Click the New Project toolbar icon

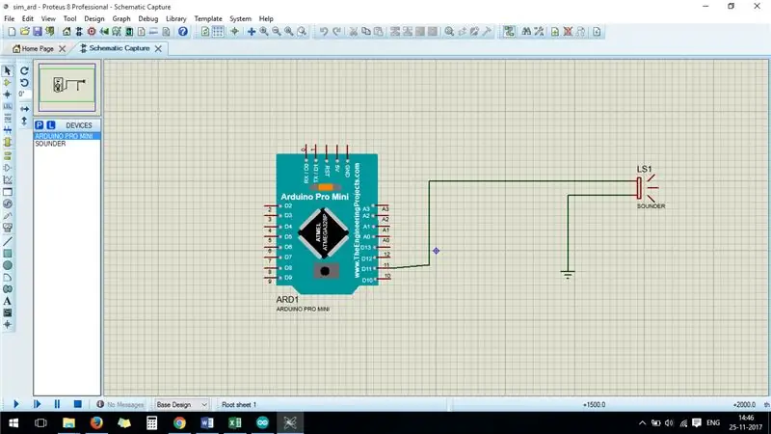pos(12,32)
